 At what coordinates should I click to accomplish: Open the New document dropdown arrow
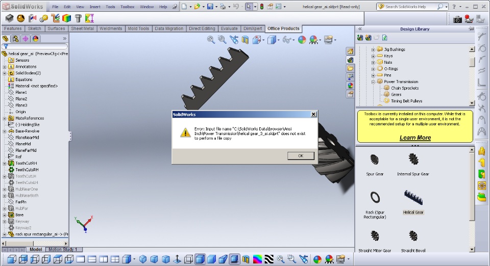tap(190, 7)
